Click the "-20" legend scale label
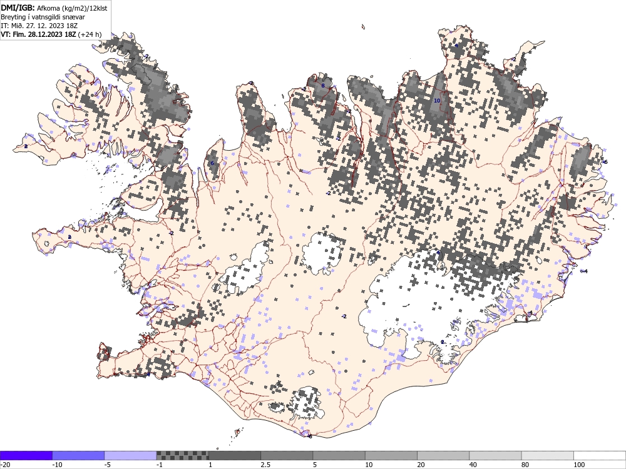This screenshot has width=626, height=469. pos(5,465)
